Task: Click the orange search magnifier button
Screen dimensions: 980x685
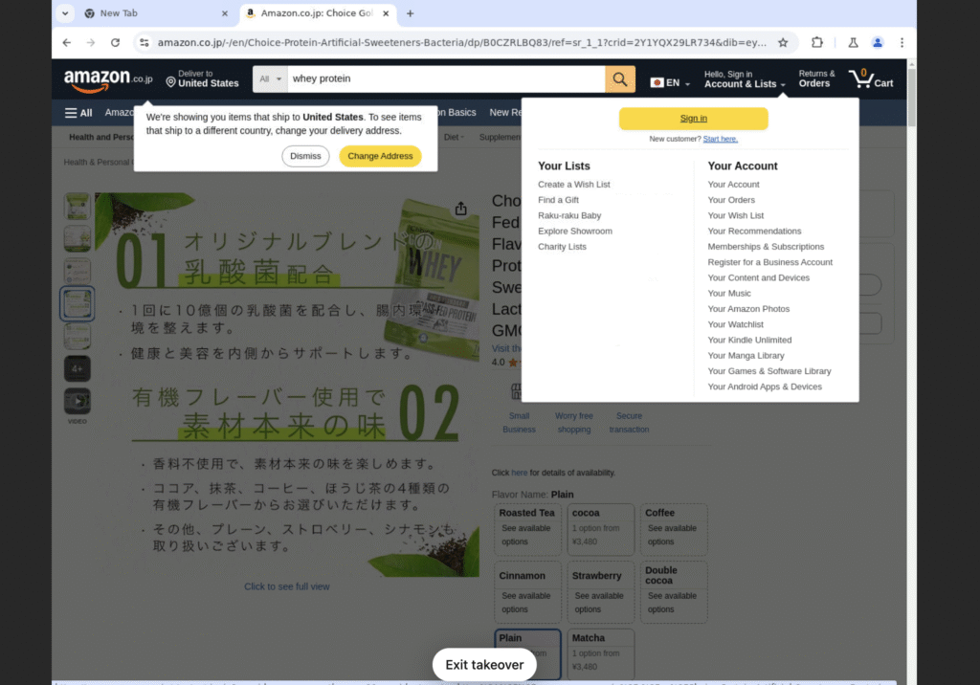Action: [x=619, y=79]
